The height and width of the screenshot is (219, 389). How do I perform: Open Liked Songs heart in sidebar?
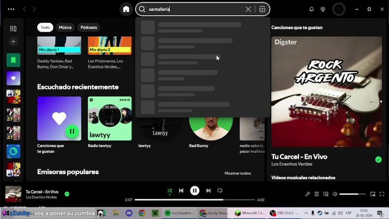13,78
